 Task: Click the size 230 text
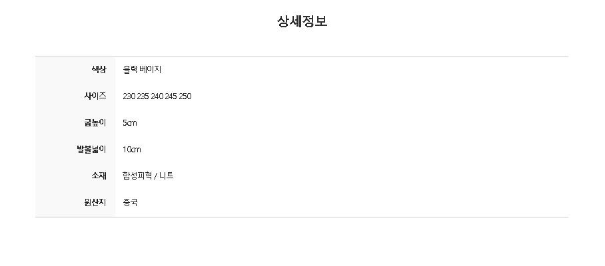tap(129, 96)
